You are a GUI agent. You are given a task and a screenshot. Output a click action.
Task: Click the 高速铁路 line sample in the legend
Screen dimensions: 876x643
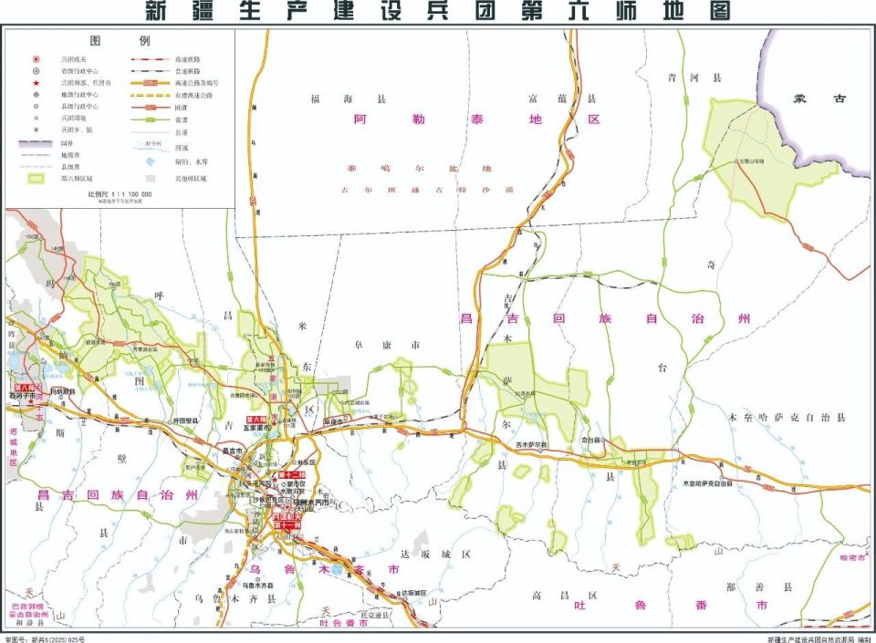(151, 58)
